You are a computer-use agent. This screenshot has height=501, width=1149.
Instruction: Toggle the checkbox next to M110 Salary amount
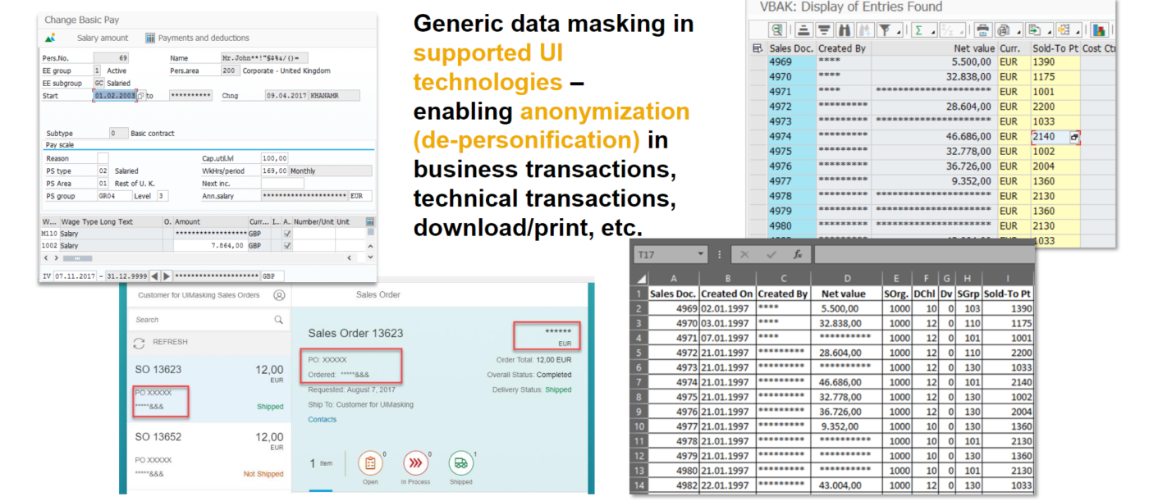pos(287,233)
